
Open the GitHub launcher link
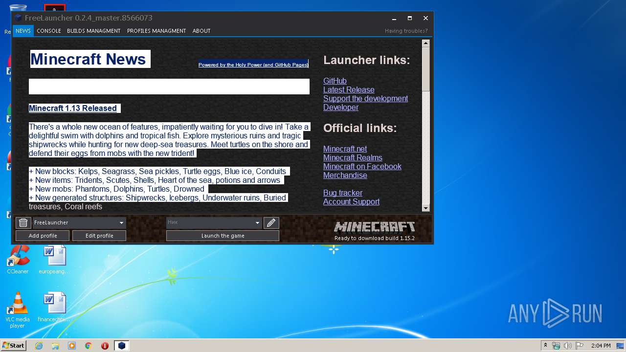pyautogui.click(x=335, y=81)
